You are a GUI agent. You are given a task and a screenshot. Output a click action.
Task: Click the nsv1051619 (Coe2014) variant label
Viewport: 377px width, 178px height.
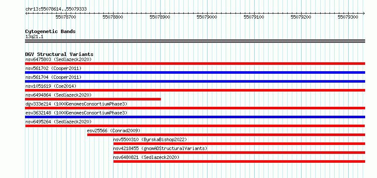coord(51,86)
